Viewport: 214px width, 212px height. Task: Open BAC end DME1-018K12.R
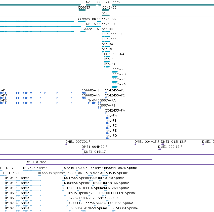pos(174,142)
